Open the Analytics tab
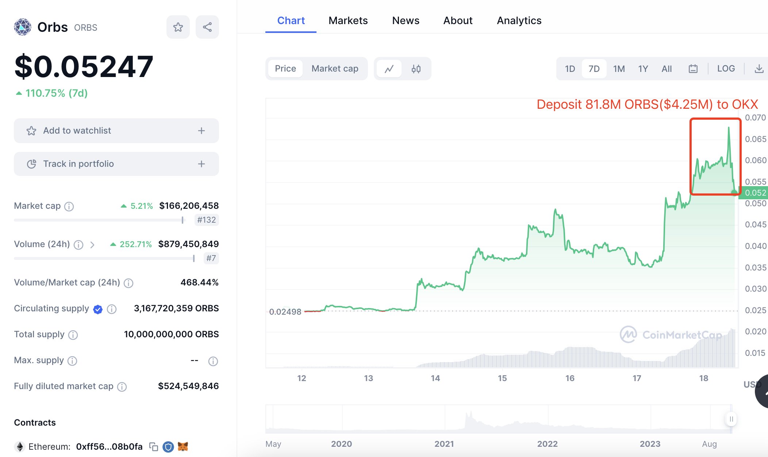The width and height of the screenshot is (768, 457). tap(519, 21)
